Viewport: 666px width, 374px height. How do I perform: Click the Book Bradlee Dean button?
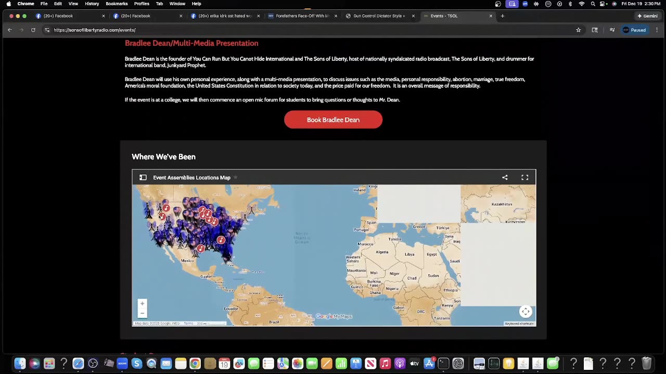[x=333, y=119]
